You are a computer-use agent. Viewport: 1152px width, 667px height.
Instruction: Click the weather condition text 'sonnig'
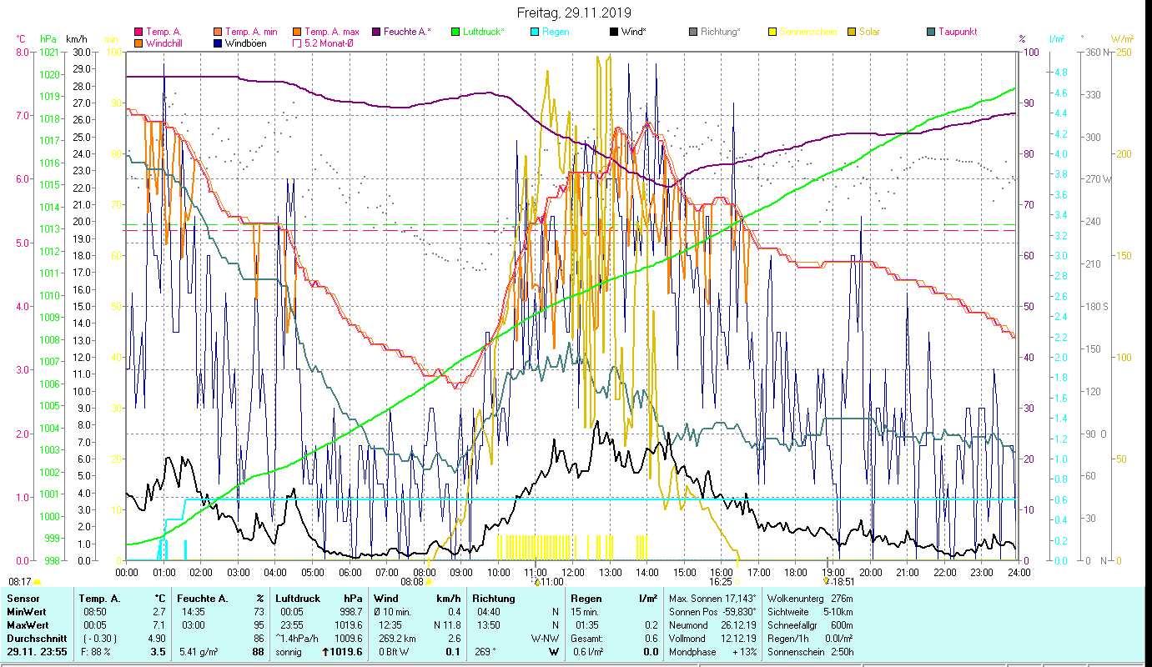coord(289,652)
